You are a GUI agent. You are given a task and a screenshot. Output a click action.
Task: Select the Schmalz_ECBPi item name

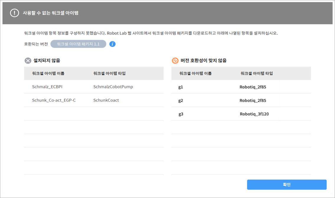(x=47, y=87)
